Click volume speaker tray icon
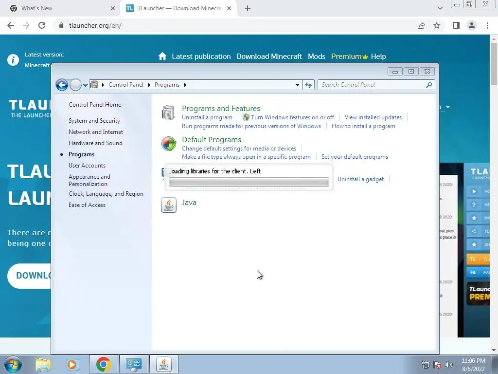The image size is (498, 374). click(449, 365)
